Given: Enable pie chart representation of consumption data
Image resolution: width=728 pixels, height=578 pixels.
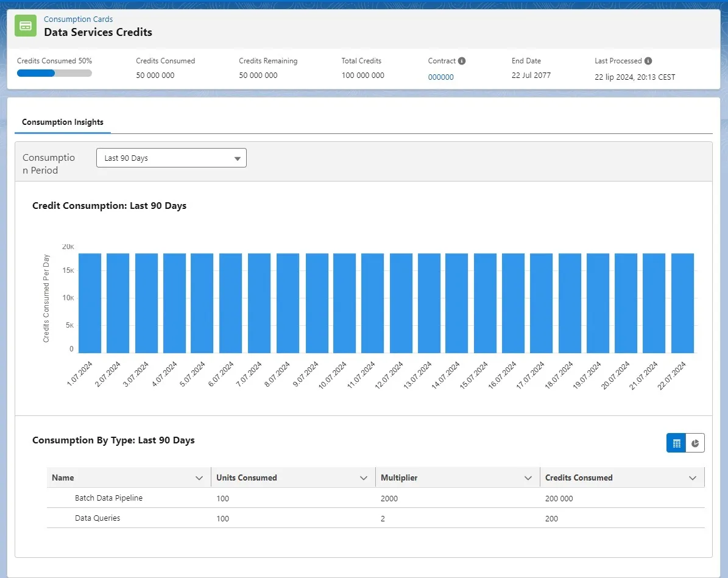Looking at the screenshot, I should click(x=696, y=443).
